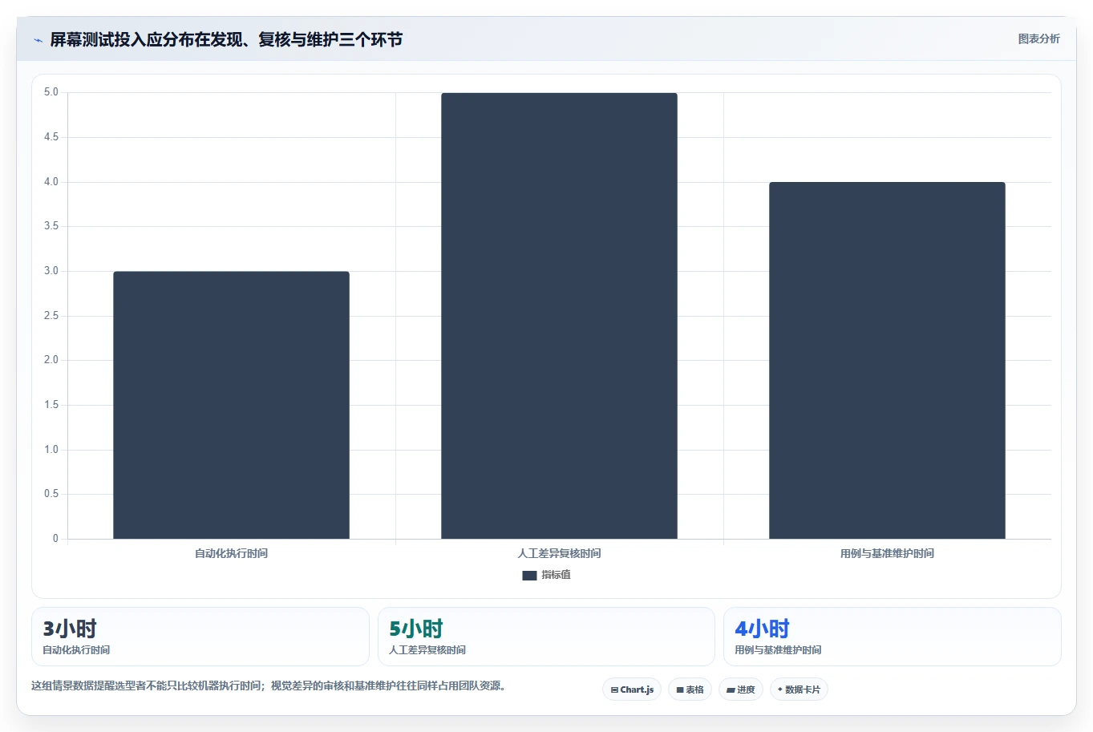Select the 数据卡片 tag
Image resolution: width=1093 pixels, height=732 pixels.
(799, 690)
